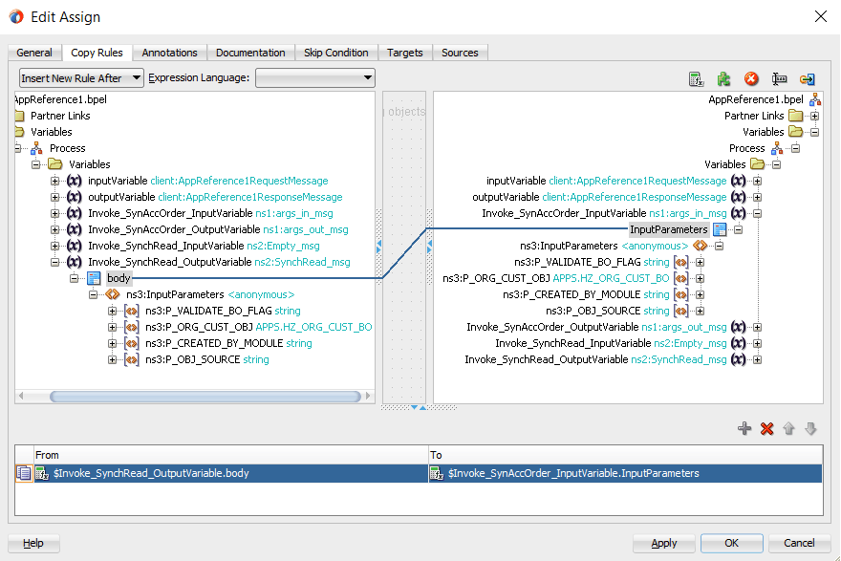The width and height of the screenshot is (841, 561).
Task: Add a new copy rule with plus icon
Action: tap(744, 428)
